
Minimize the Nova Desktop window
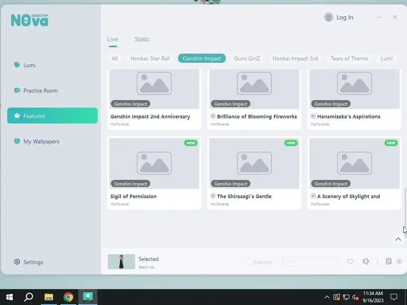pyautogui.click(x=379, y=17)
